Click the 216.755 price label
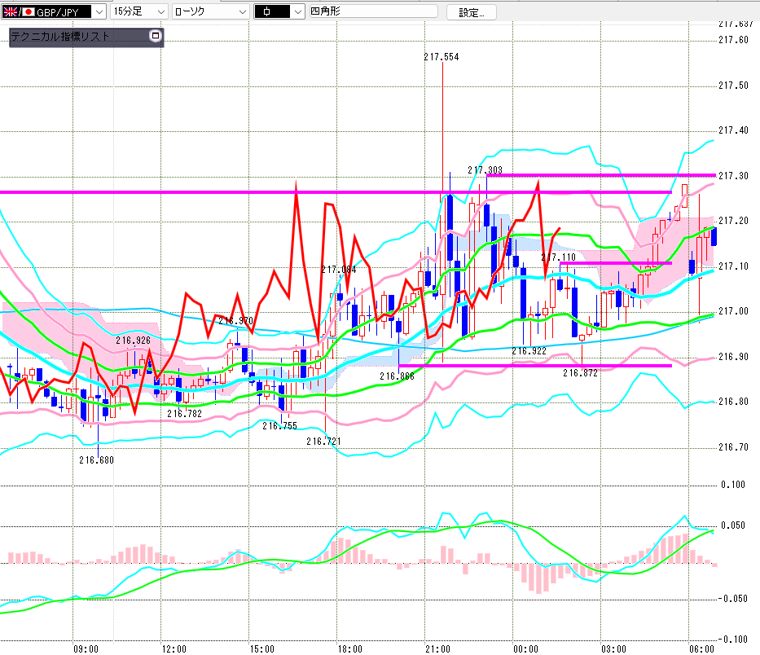This screenshot has width=760, height=655. pyautogui.click(x=279, y=426)
